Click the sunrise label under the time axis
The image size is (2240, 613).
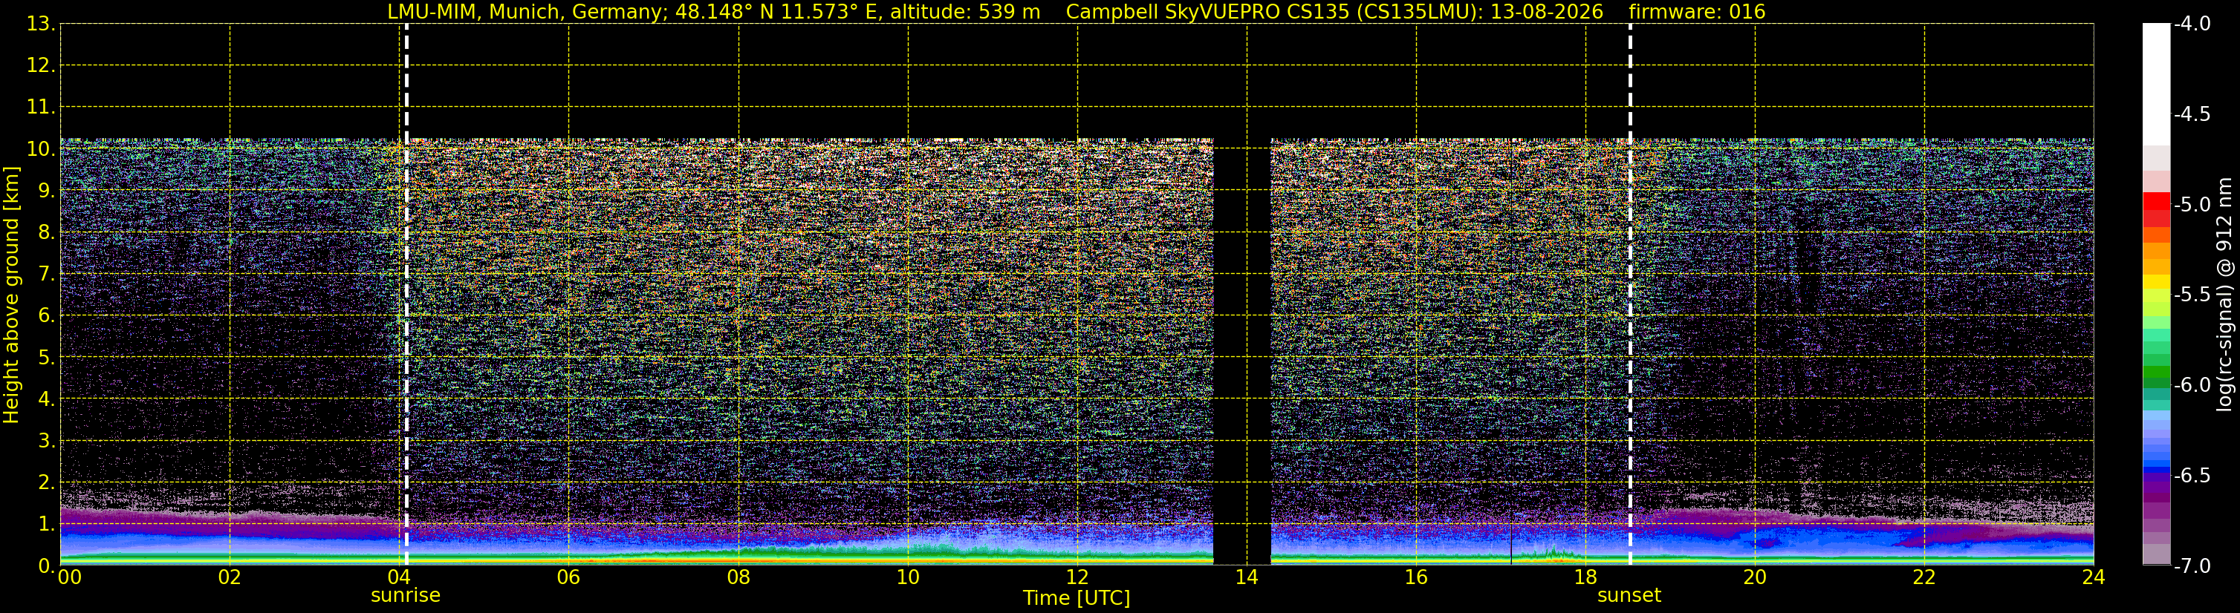(405, 596)
